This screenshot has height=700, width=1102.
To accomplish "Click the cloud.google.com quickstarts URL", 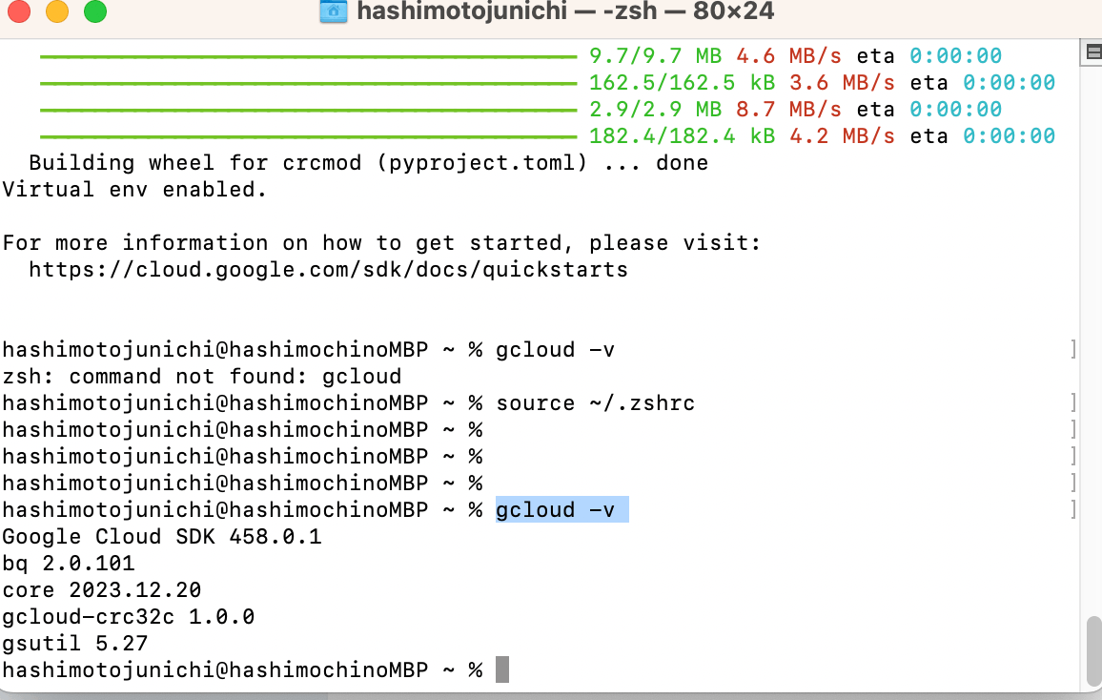I will 328,270.
